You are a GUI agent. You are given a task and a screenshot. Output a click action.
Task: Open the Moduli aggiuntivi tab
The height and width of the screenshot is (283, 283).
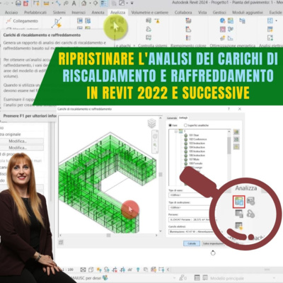[248, 12]
